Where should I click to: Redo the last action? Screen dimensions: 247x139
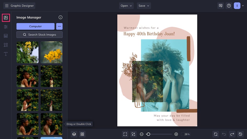coord(232,134)
